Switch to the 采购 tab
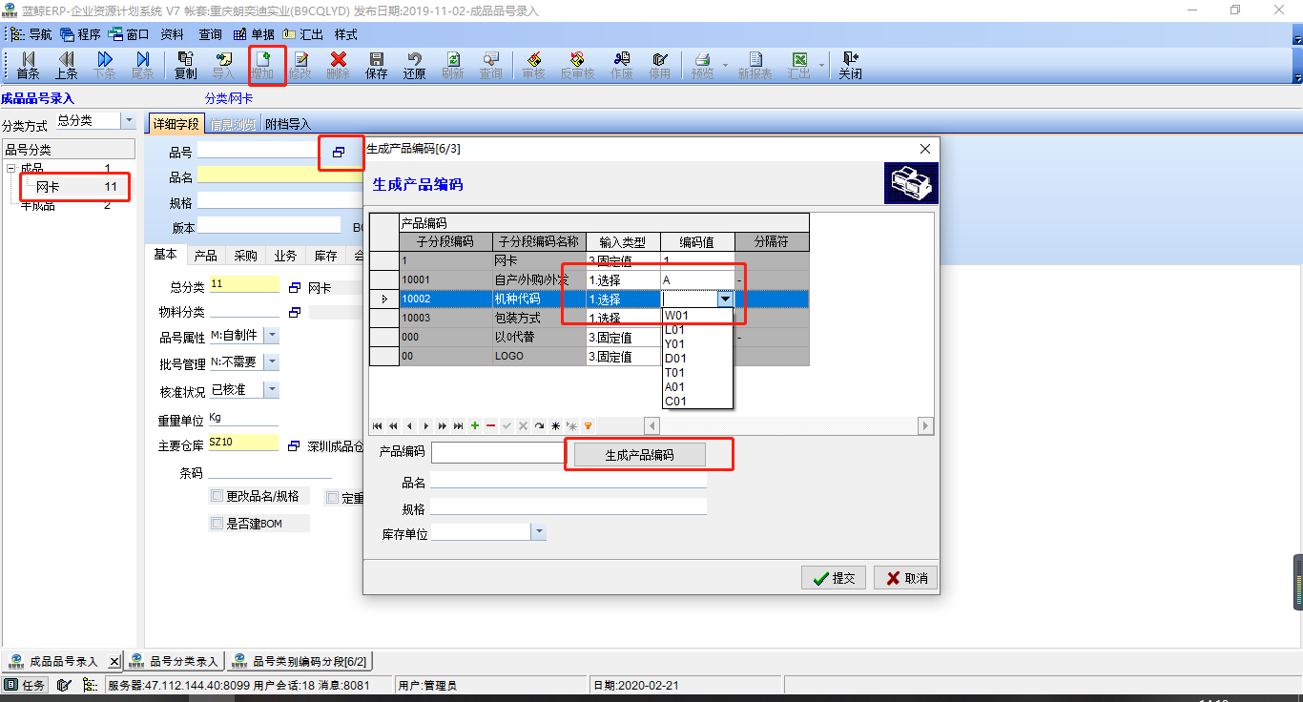Image resolution: width=1303 pixels, height=702 pixels. pyautogui.click(x=245, y=256)
